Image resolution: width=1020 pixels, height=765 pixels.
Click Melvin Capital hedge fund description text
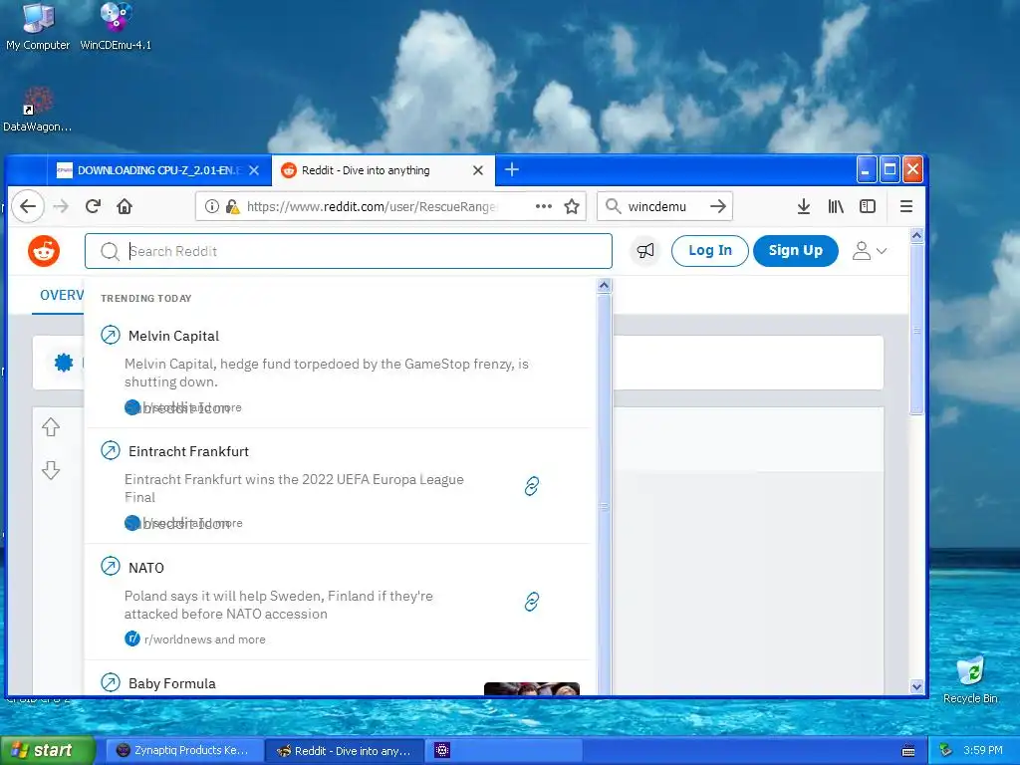(327, 373)
